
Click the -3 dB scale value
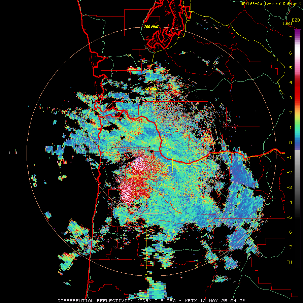coord(289,188)
